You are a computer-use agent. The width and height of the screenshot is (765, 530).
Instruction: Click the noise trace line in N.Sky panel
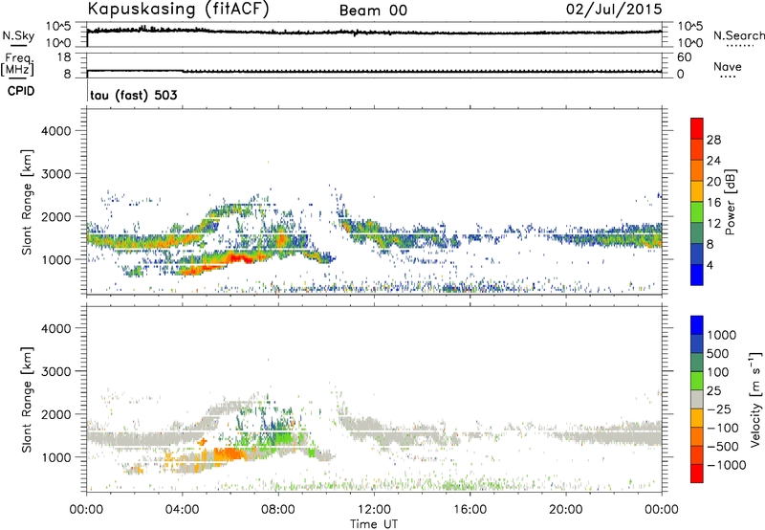(374, 33)
